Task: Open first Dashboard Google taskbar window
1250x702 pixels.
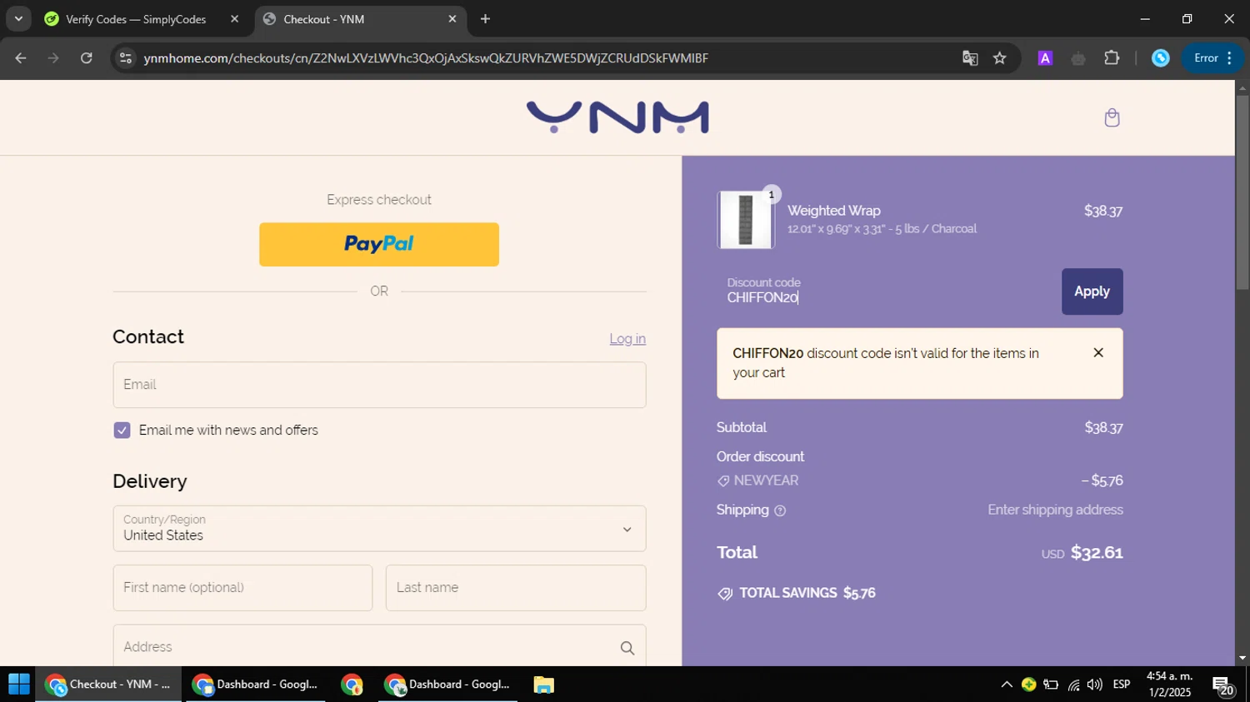Action: 256,685
